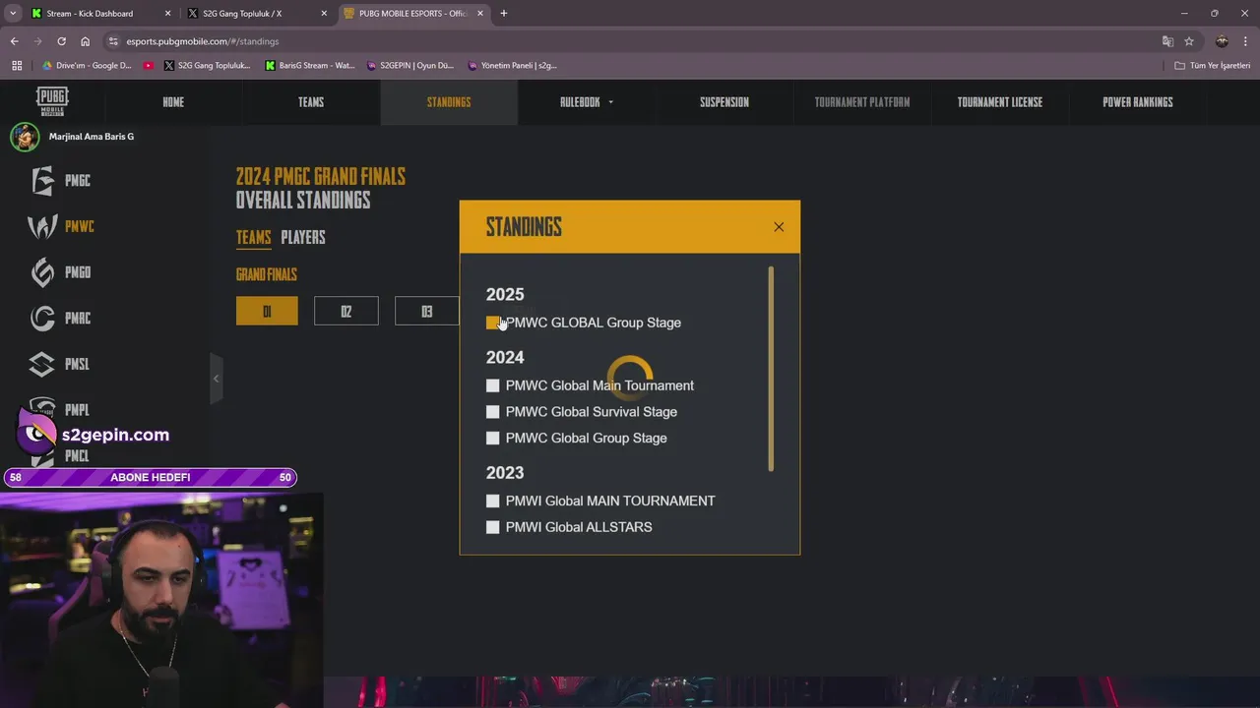Open Yönetim Paneli bookmark
Image resolution: width=1260 pixels, height=708 pixels.
(512, 66)
